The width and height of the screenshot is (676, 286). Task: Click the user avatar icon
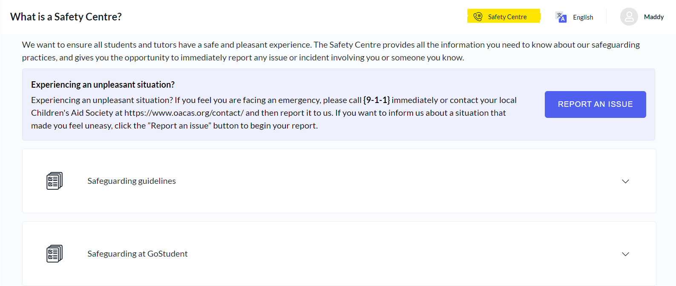coord(629,17)
